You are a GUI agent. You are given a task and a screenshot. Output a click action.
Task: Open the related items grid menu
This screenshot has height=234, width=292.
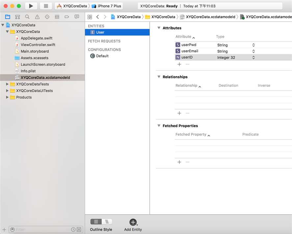click(x=90, y=17)
